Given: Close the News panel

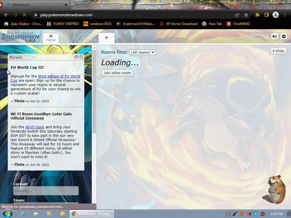Looking at the screenshot, I should pyautogui.click(x=81, y=57).
